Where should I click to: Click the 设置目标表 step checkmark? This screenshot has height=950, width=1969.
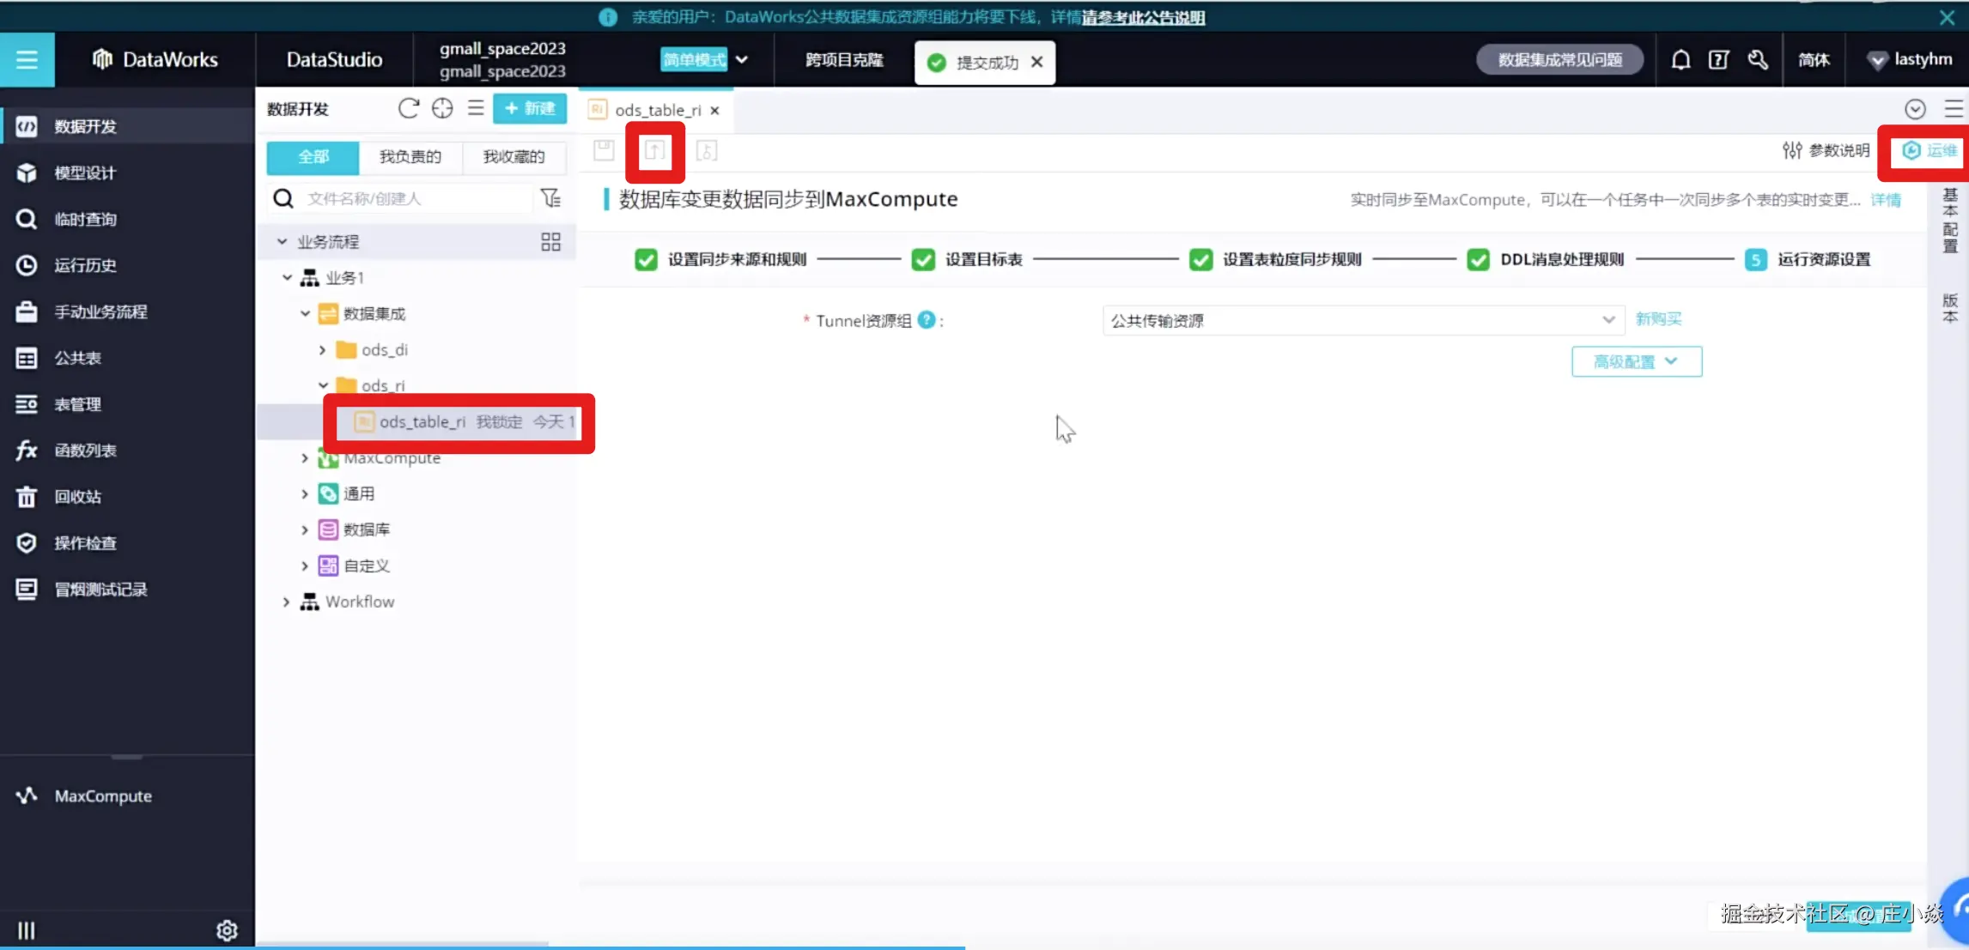coord(923,259)
